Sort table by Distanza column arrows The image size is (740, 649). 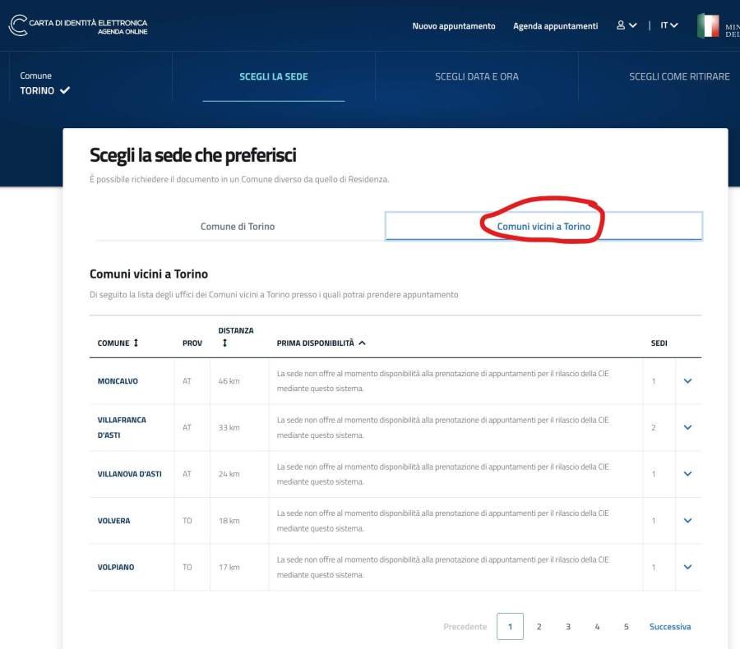[224, 343]
